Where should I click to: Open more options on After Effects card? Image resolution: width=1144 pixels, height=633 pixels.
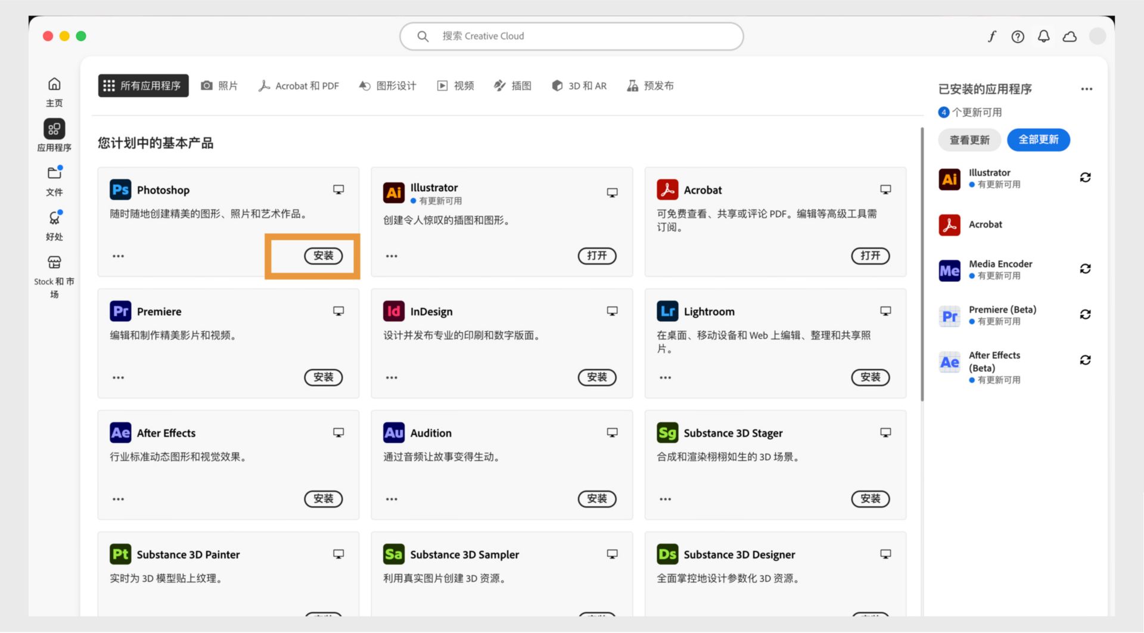coord(118,499)
